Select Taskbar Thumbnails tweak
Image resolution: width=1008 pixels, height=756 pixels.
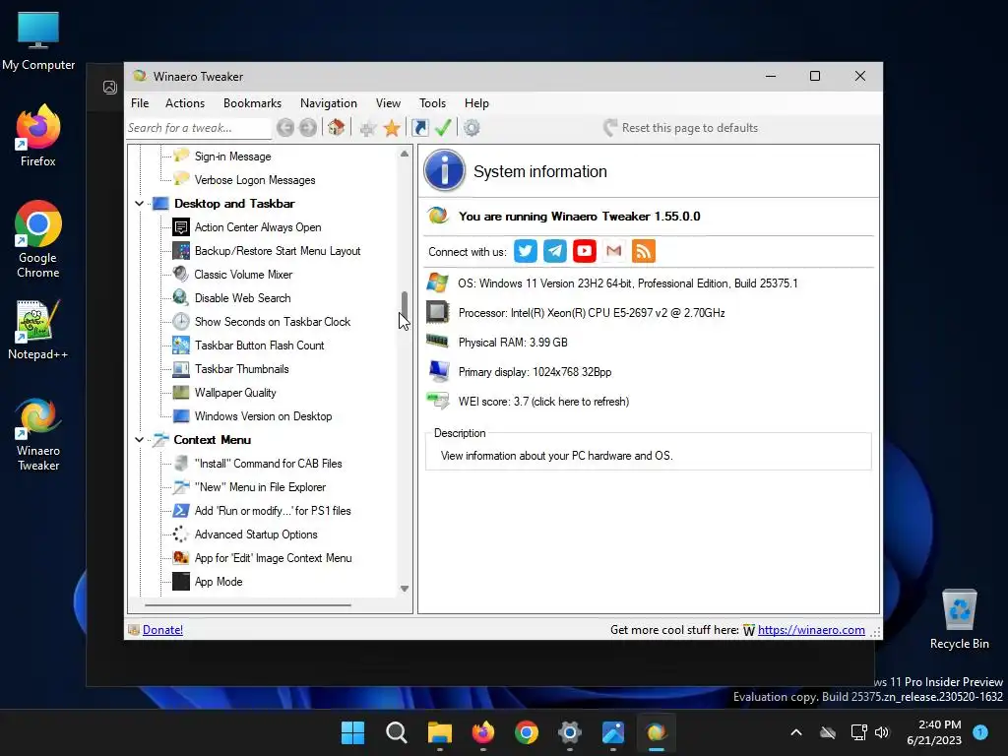click(242, 369)
